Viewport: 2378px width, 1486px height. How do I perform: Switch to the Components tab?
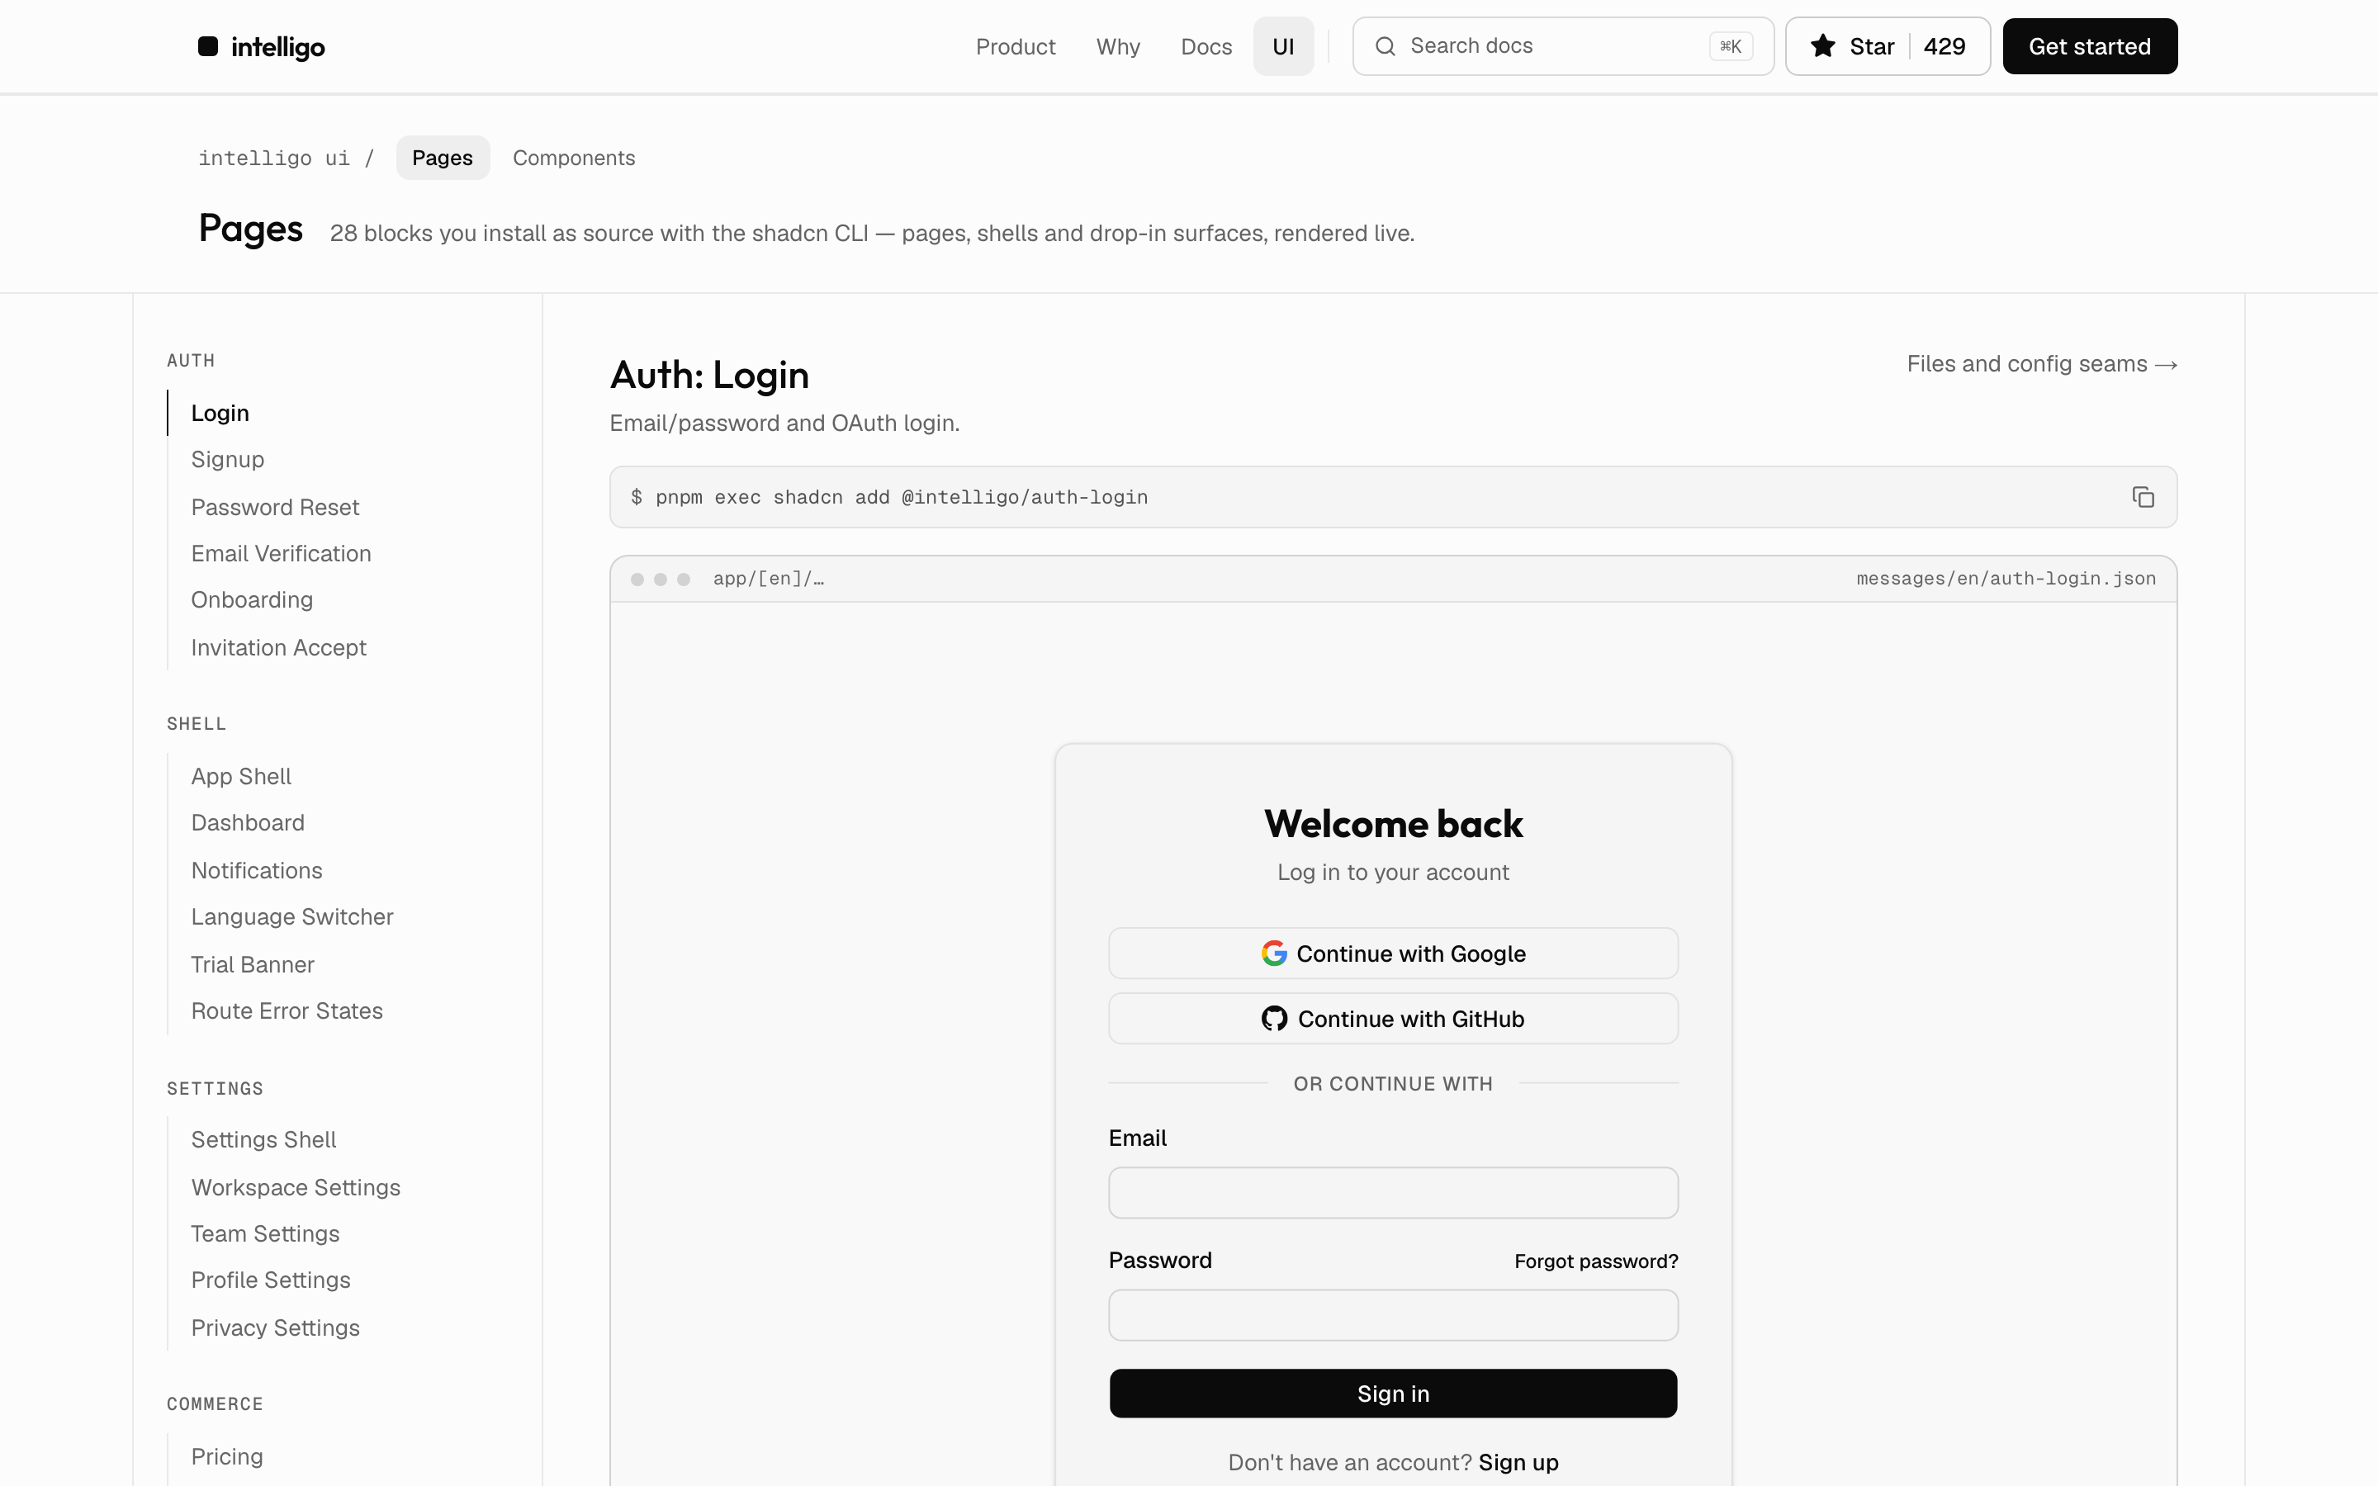click(x=574, y=157)
